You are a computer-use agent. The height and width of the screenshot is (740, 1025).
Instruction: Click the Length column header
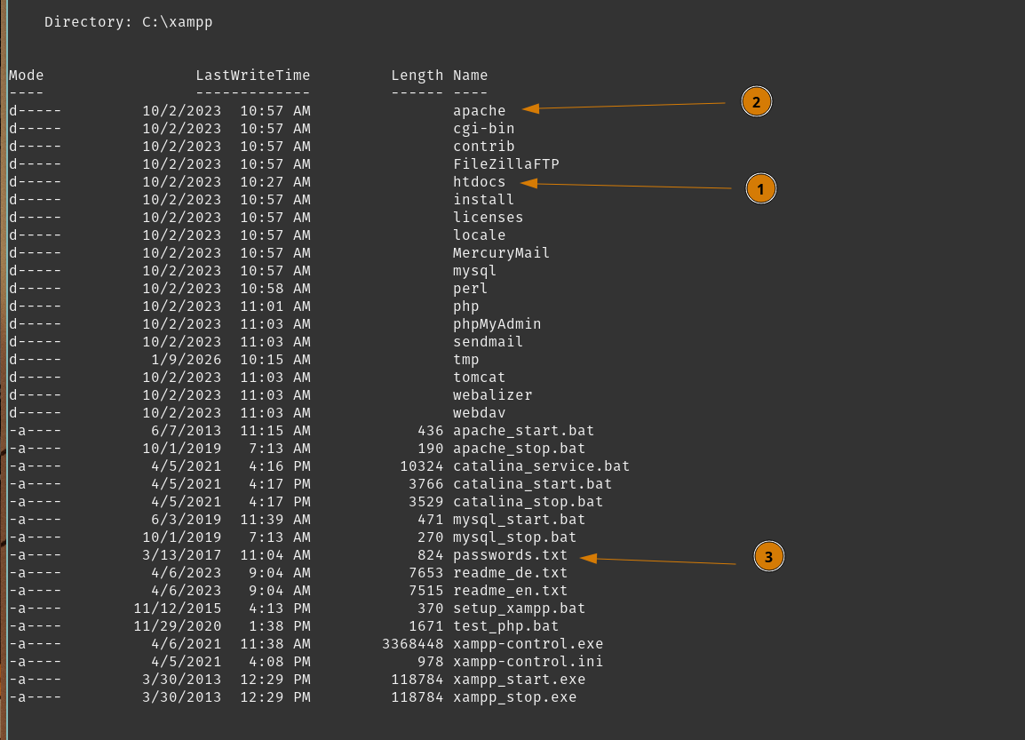click(x=417, y=76)
